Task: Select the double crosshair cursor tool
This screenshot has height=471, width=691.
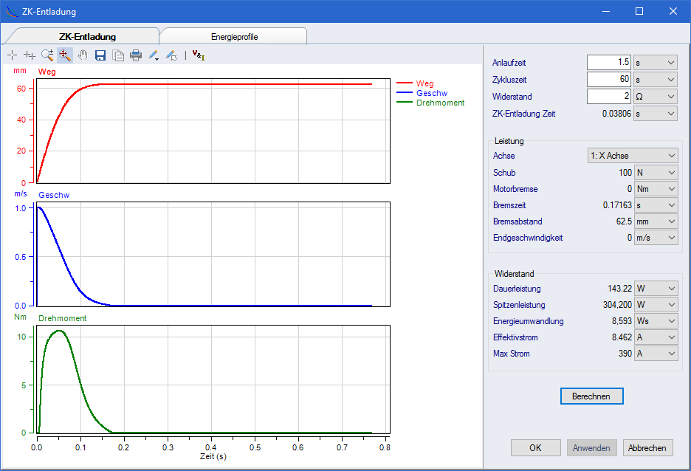Action: point(30,55)
